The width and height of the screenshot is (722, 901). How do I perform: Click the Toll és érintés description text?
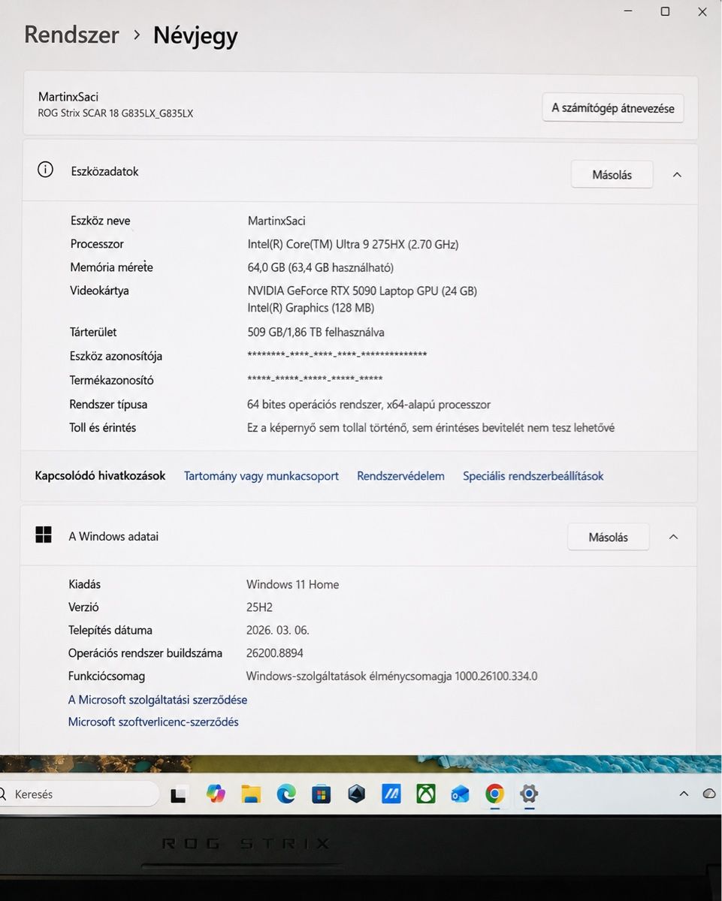click(431, 427)
